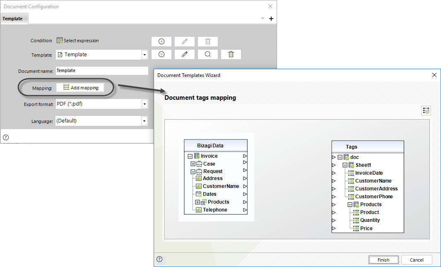Open the Export format dropdown
The width and height of the screenshot is (441, 267).
click(x=145, y=104)
